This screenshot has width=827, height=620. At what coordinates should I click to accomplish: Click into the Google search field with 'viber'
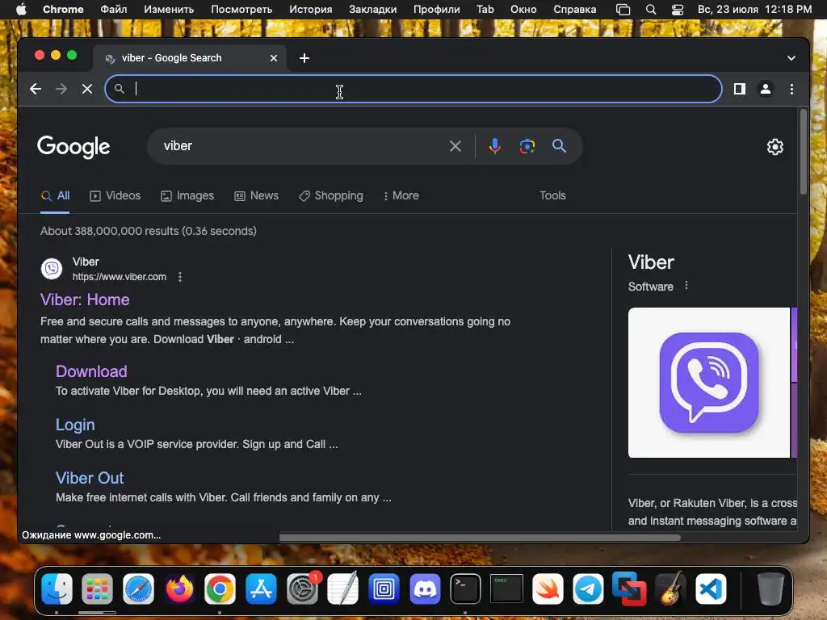(300, 146)
